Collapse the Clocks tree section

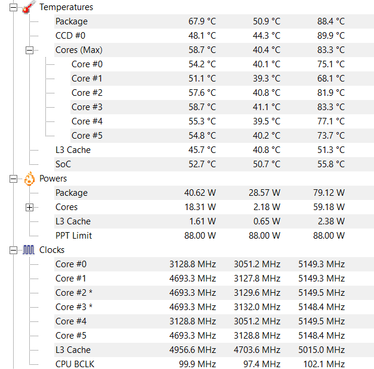[13, 250]
